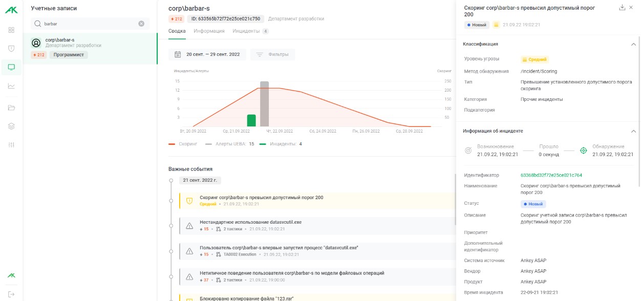Click the warning icon beside 'Нестандартное использование datasvcutil.exe'
The image size is (641, 301).
pos(189,226)
